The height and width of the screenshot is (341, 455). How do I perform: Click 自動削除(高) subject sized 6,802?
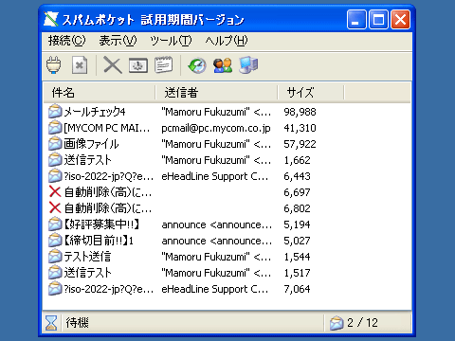coord(108,208)
